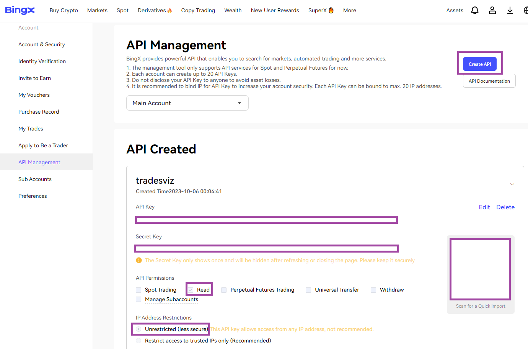Open the More menu
The width and height of the screenshot is (528, 349).
(350, 10)
